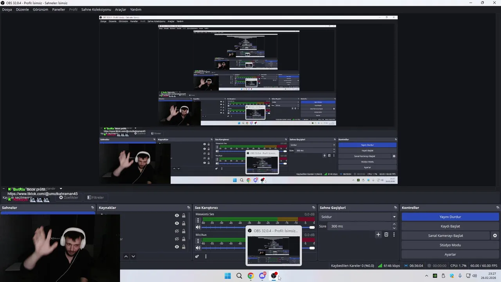Open Chrome from the taskbar
Screen dimensions: 501x282
pyautogui.click(x=250, y=276)
